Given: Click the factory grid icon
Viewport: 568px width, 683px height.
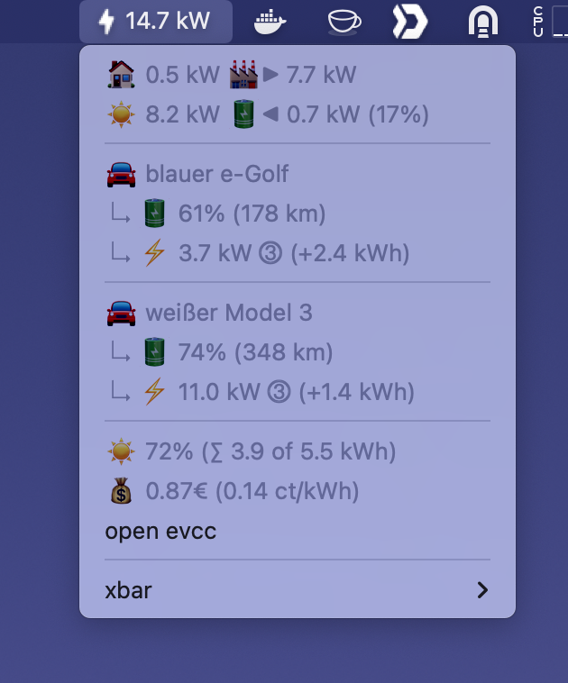Looking at the screenshot, I should (x=243, y=75).
